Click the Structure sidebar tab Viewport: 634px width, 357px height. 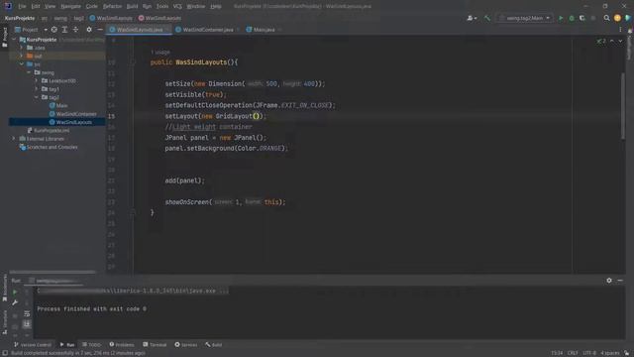coord(4,321)
